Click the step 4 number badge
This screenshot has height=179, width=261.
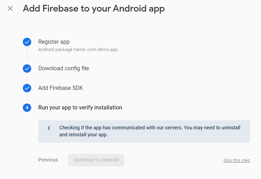27,108
